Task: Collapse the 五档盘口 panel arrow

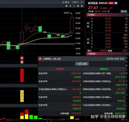Action: tap(127, 15)
